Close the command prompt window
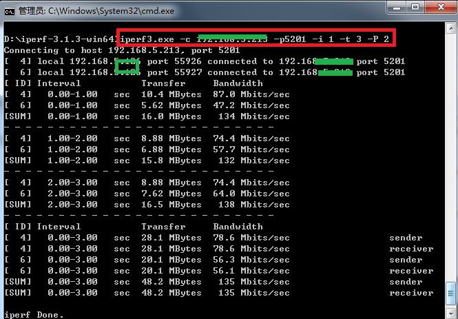Screen dimensions: 458x319 tap(441, 8)
